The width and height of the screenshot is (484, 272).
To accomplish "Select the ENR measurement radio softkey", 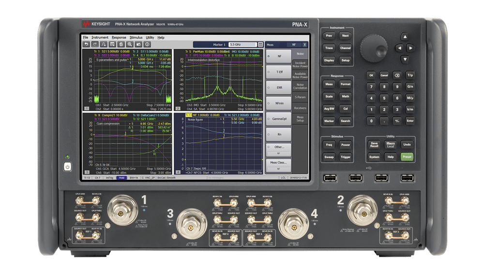I will [278, 87].
